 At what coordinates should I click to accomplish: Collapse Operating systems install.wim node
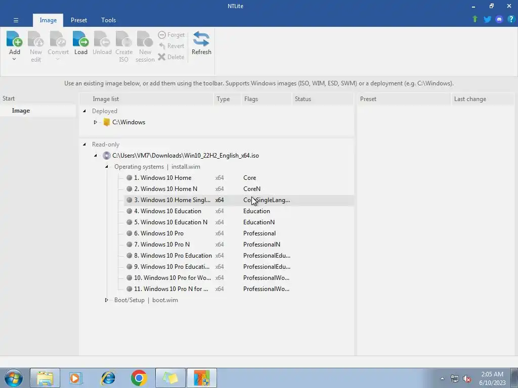106,167
